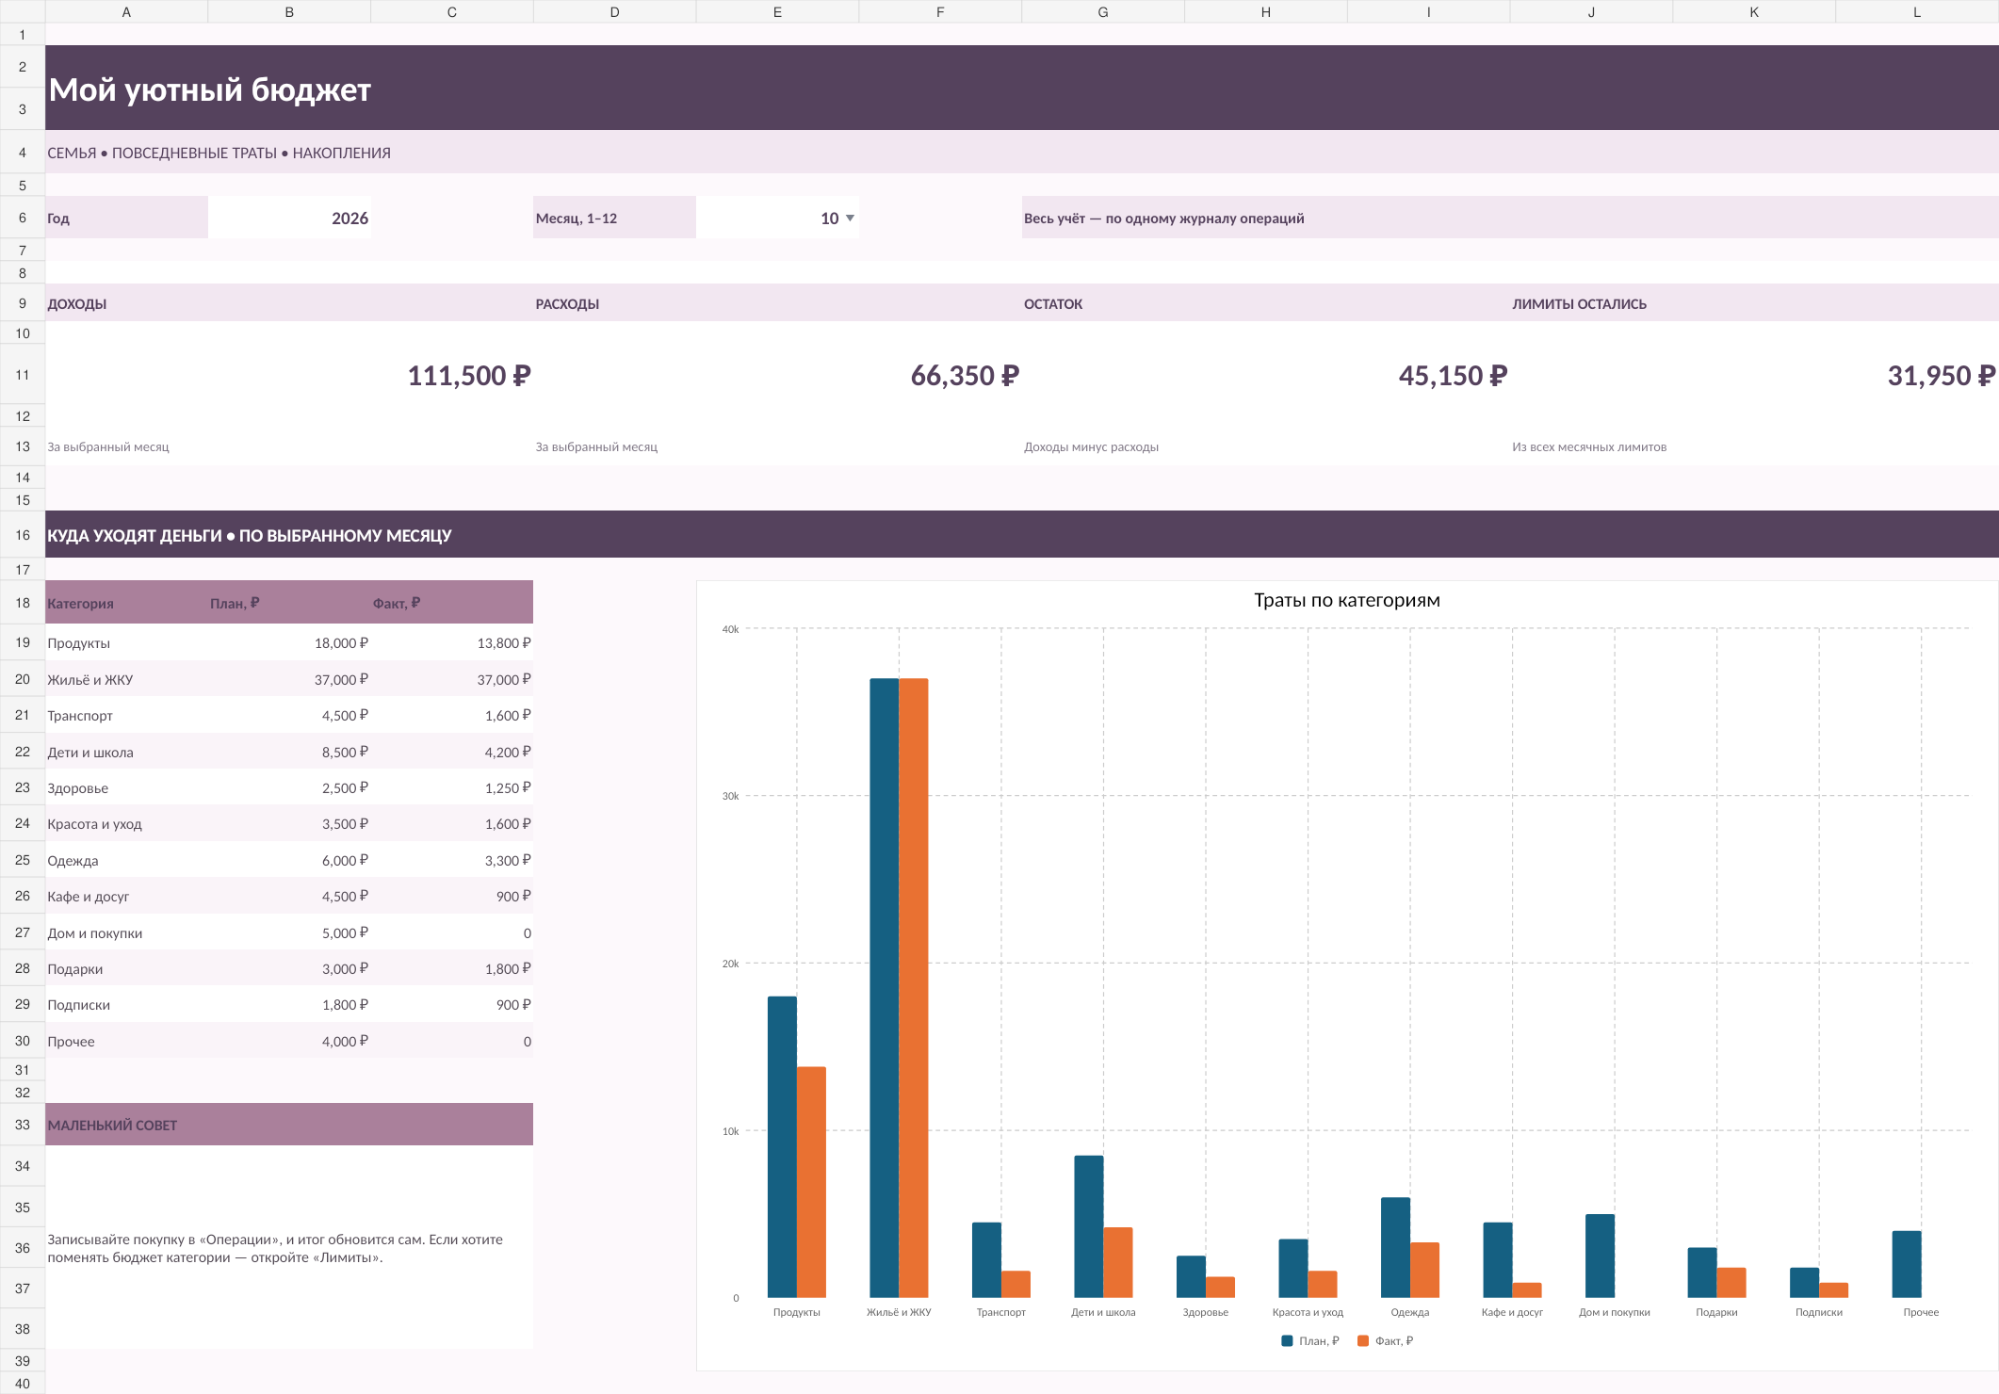Open the month dropdown arrow next to 10
The height and width of the screenshot is (1394, 1999).
[x=850, y=218]
